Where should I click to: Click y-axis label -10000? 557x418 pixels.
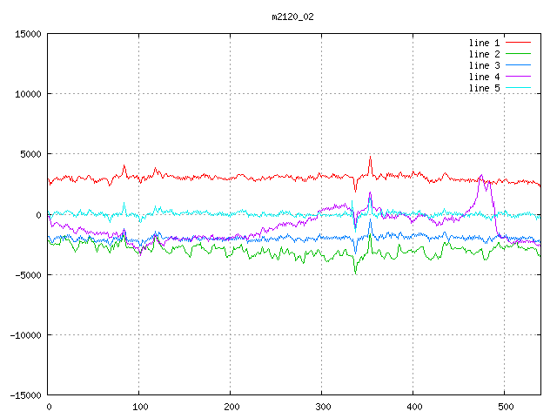pyautogui.click(x=25, y=335)
